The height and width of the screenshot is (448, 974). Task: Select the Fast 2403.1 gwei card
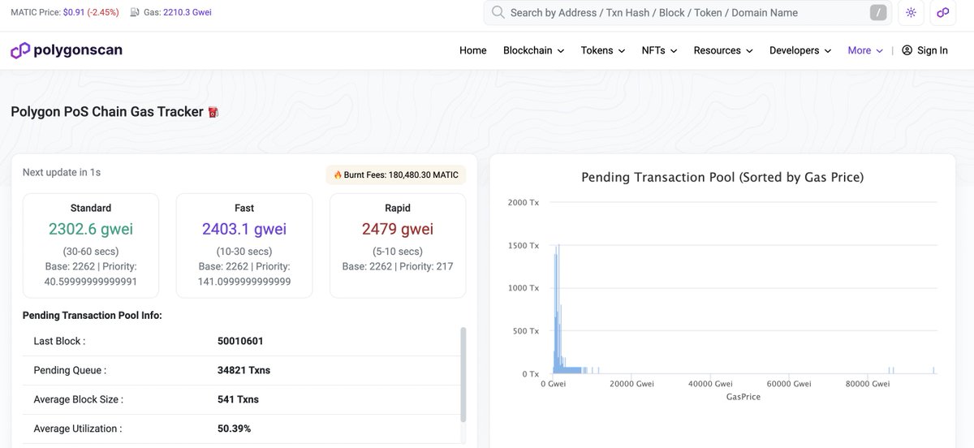point(244,245)
